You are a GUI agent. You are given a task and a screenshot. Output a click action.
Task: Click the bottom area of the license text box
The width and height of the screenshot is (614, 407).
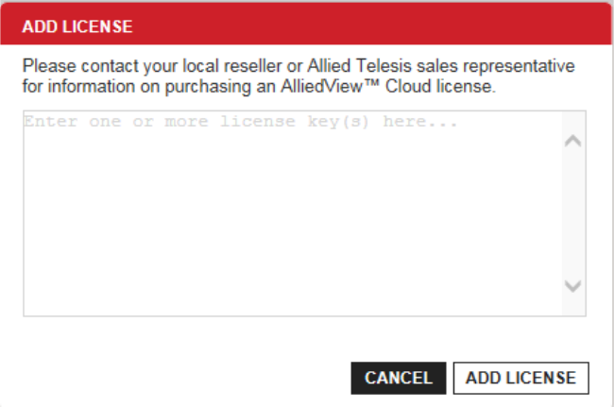(291, 297)
